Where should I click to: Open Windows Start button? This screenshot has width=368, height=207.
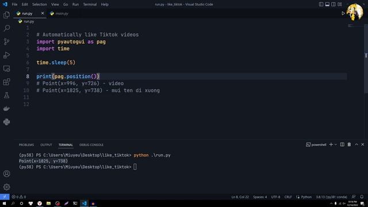point(4,204)
